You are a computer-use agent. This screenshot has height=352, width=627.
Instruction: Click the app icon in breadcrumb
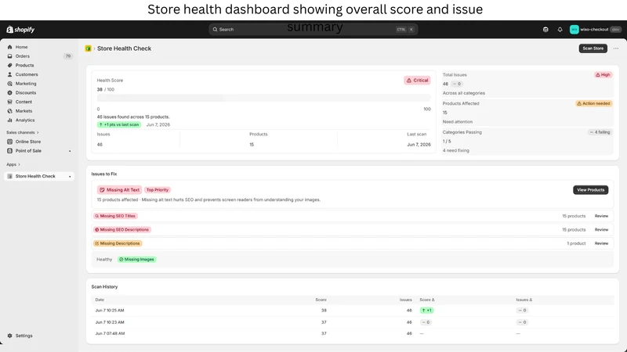88,48
